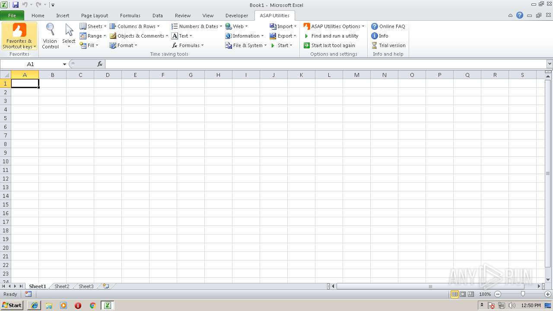
Task: Open File & System menu
Action: coord(246,45)
